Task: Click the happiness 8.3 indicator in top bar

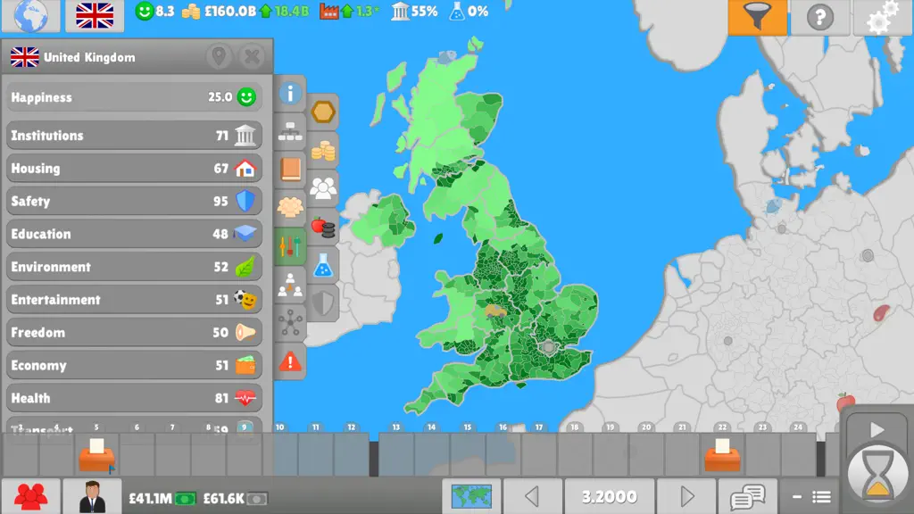Action: 154,11
